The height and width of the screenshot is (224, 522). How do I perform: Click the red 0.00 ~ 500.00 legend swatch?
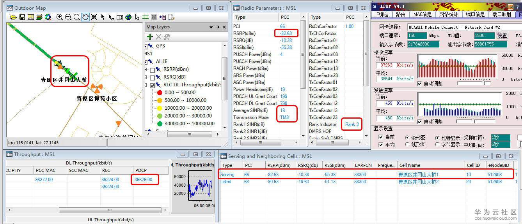pyautogui.click(x=159, y=93)
